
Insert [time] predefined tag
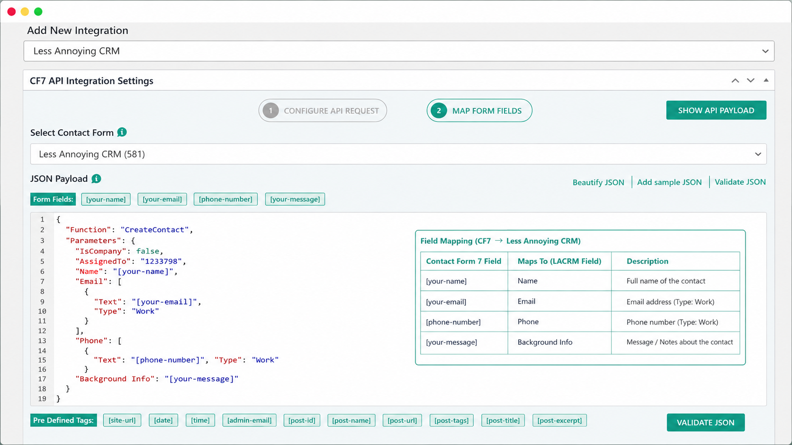tap(200, 420)
